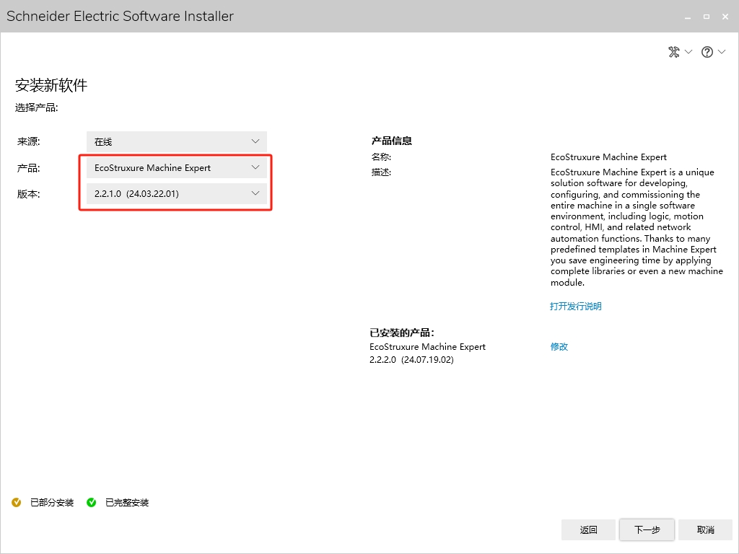Expand the chevron beside the wrench icon
739x554 pixels.
(x=688, y=52)
